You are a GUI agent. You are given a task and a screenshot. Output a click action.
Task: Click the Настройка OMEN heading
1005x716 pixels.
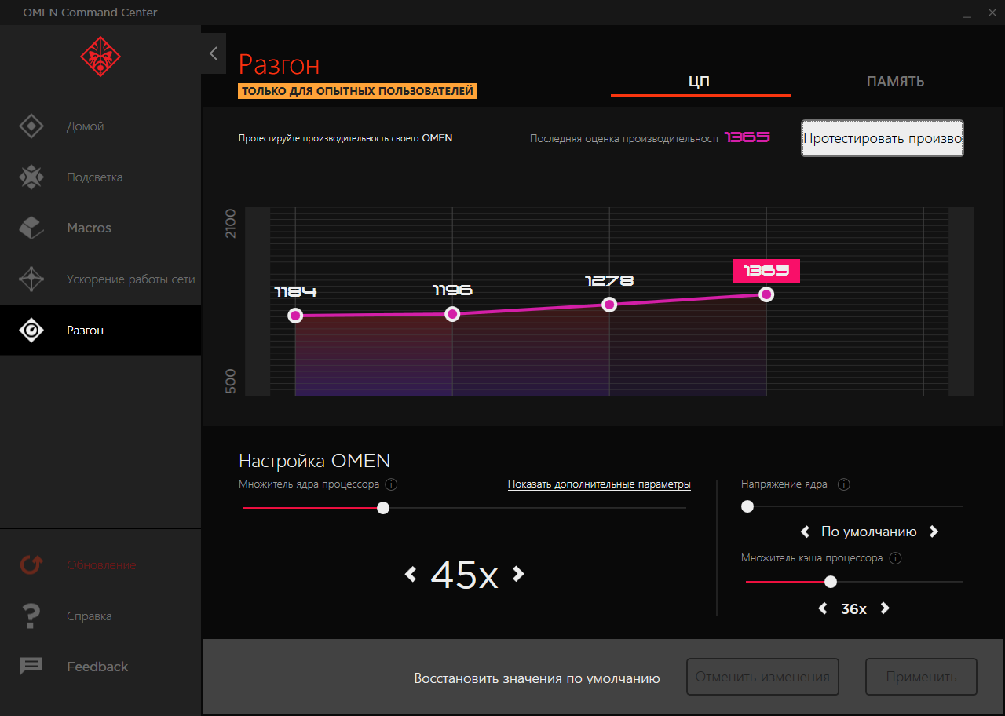pyautogui.click(x=314, y=461)
